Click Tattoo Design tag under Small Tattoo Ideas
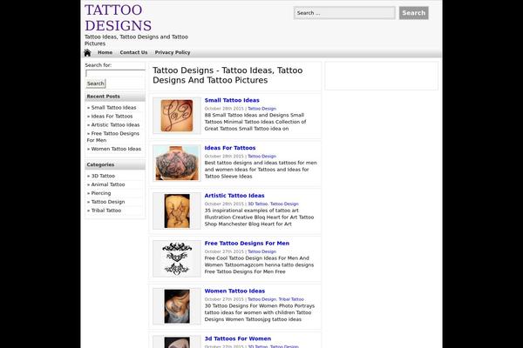This screenshot has width=523, height=348. point(261,109)
